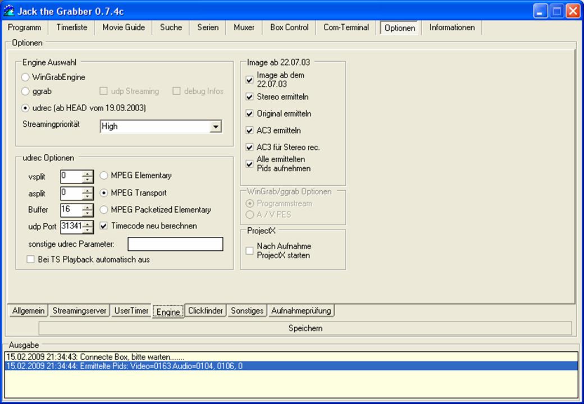Click the Speichern button
The width and height of the screenshot is (584, 404).
(305, 328)
